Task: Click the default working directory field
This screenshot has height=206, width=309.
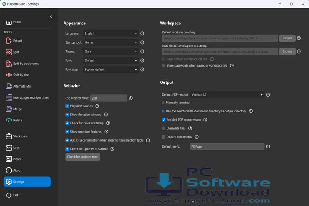Action: pos(220,38)
